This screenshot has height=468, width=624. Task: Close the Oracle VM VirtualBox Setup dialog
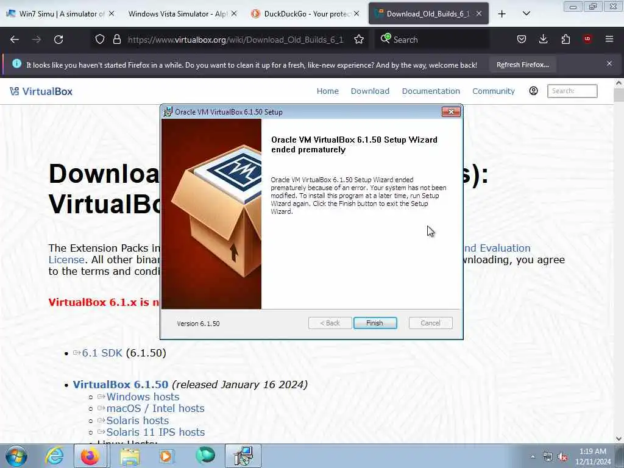point(451,112)
